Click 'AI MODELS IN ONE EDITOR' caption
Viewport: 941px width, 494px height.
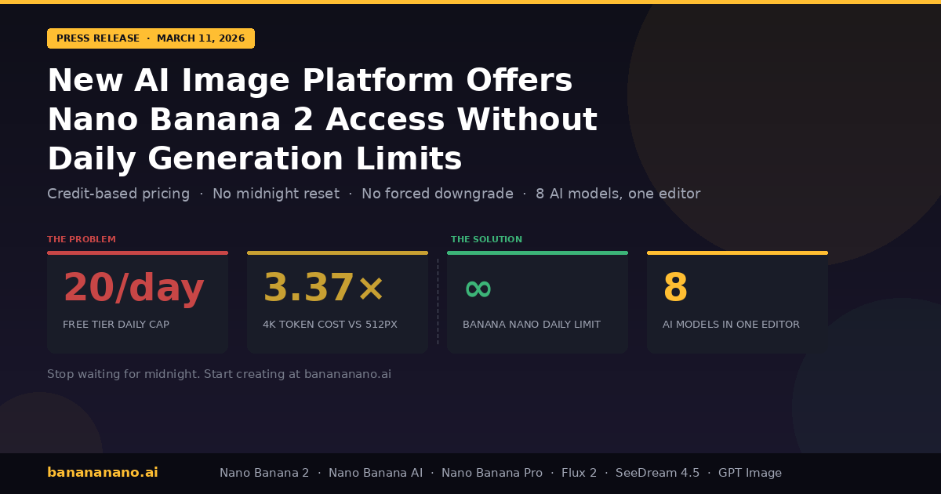coord(731,325)
